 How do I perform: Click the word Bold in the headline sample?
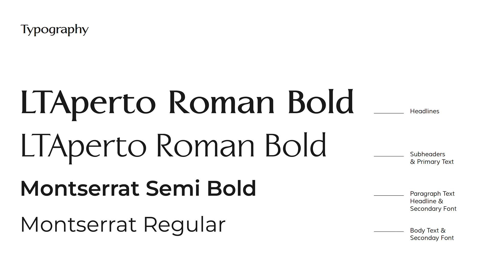[321, 103]
